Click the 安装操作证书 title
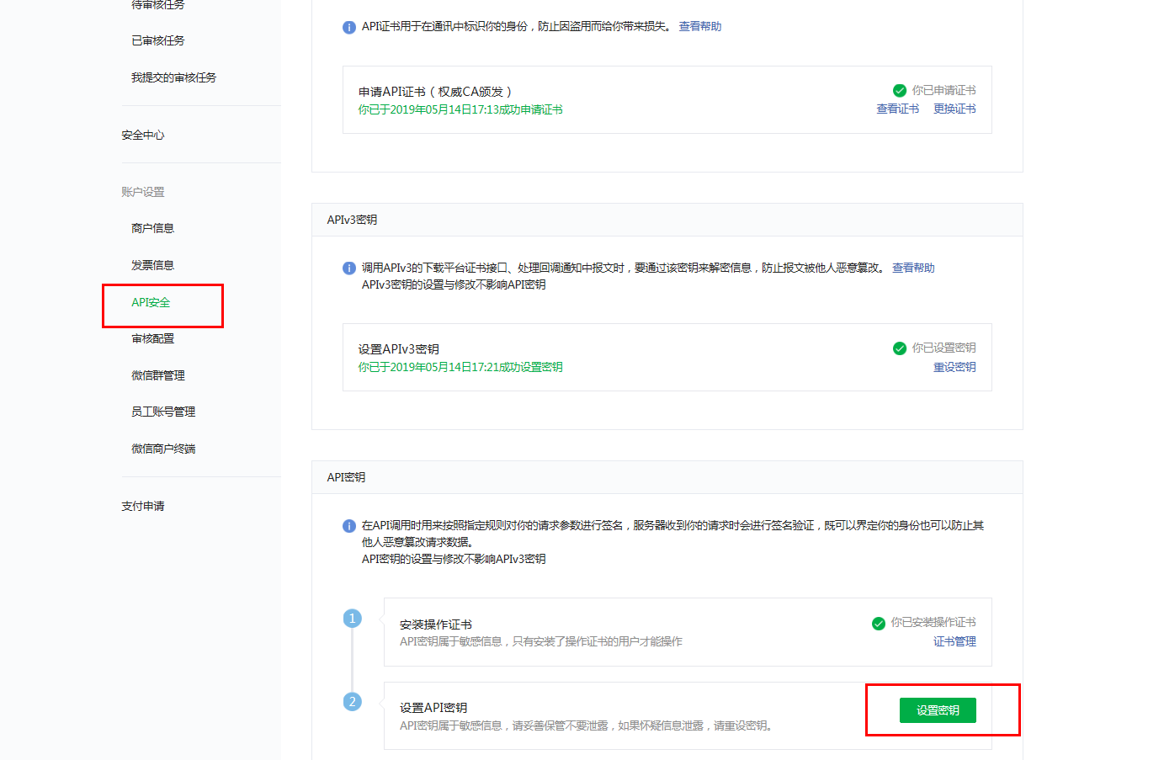Image resolution: width=1164 pixels, height=760 pixels. coord(435,624)
